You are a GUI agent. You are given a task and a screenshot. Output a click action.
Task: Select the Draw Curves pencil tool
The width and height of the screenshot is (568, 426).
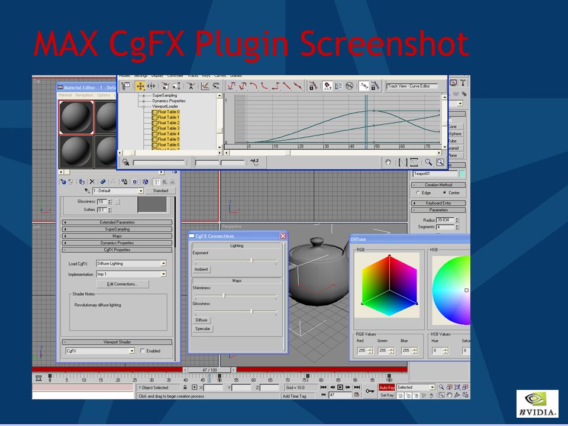[205, 86]
